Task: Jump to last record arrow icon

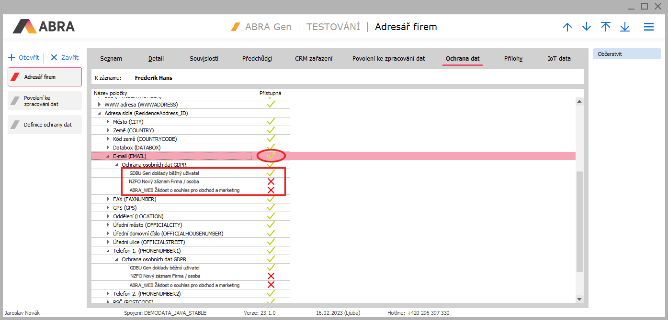Action: coord(625,27)
